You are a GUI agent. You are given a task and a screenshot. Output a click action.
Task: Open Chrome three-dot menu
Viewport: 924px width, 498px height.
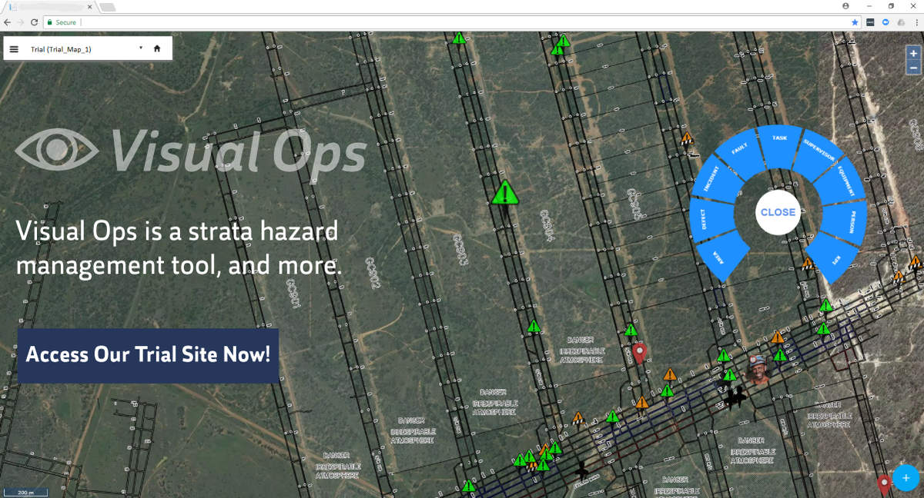916,22
